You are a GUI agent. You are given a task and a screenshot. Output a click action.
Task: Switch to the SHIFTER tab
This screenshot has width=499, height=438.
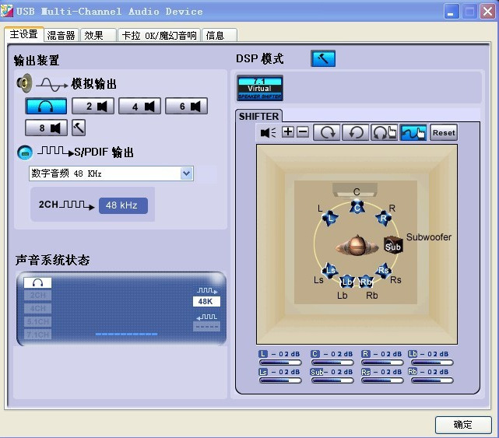coord(258,117)
